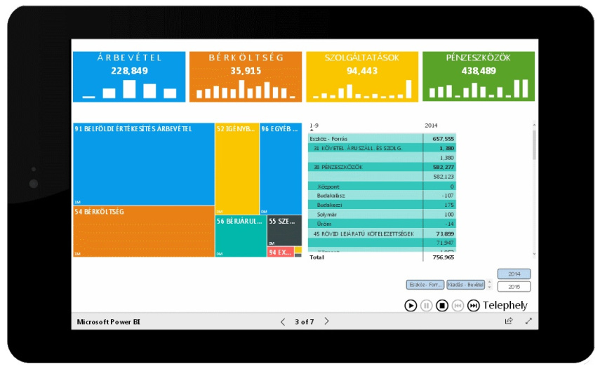Sort table by the 1-9 column header
This screenshot has width=600, height=371.
point(313,125)
